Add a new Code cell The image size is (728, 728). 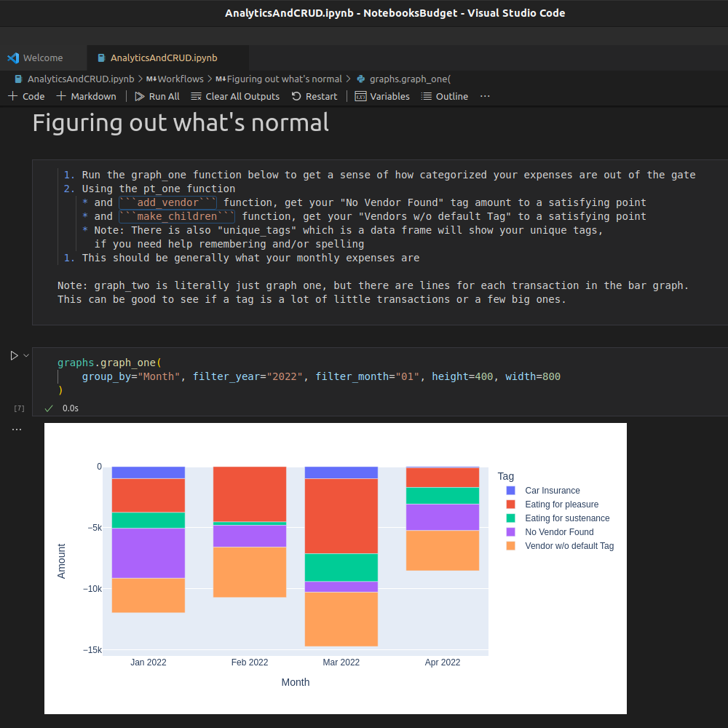click(x=26, y=97)
